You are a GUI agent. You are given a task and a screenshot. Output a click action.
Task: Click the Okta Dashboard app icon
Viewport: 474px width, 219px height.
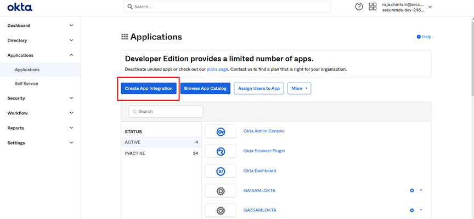[x=221, y=171]
